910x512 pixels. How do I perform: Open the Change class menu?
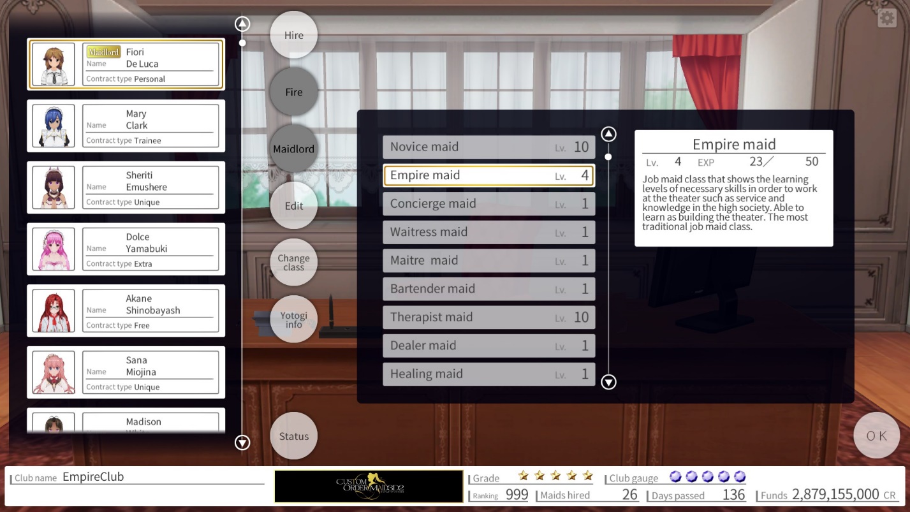tap(293, 263)
